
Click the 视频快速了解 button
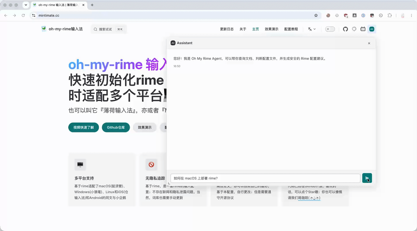[83, 127]
